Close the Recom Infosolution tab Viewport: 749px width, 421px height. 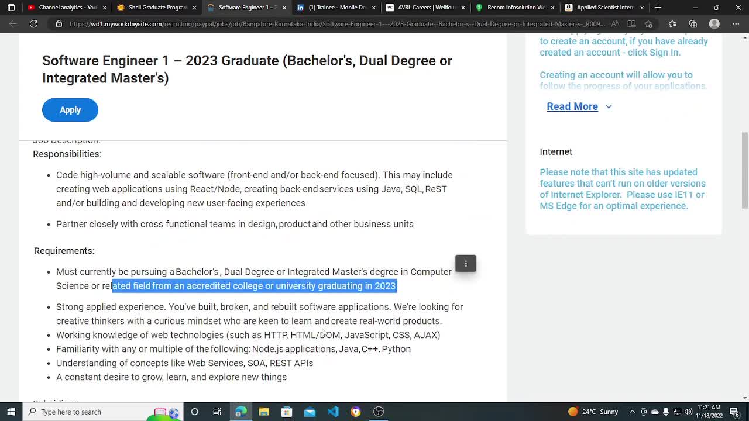pos(553,8)
